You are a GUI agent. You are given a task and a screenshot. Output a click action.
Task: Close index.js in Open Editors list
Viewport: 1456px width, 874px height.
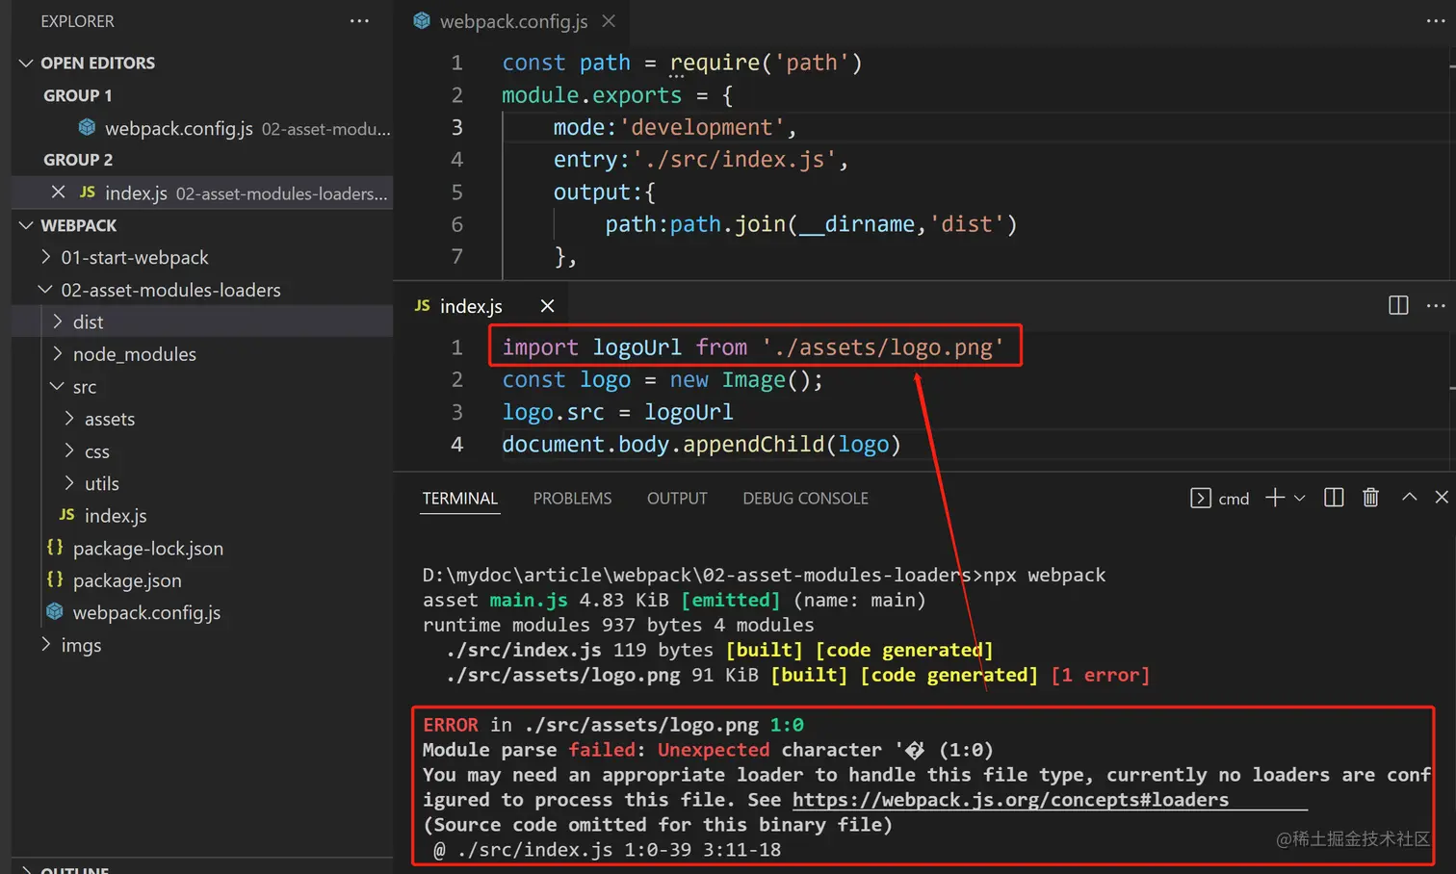58,193
